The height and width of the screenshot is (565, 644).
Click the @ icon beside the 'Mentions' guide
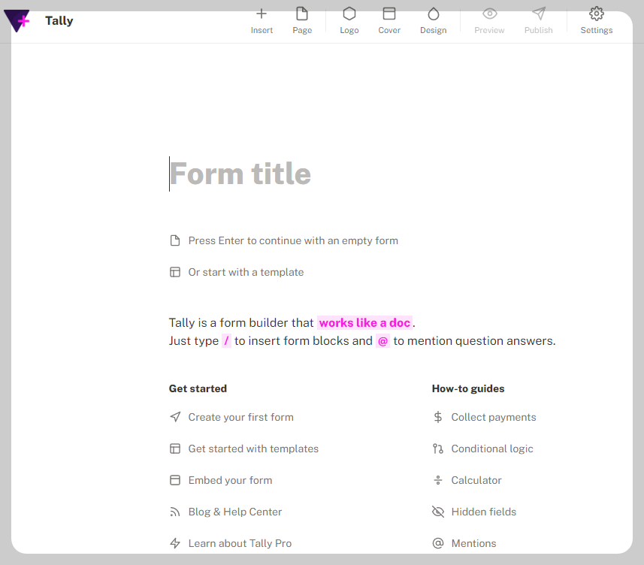click(x=438, y=544)
